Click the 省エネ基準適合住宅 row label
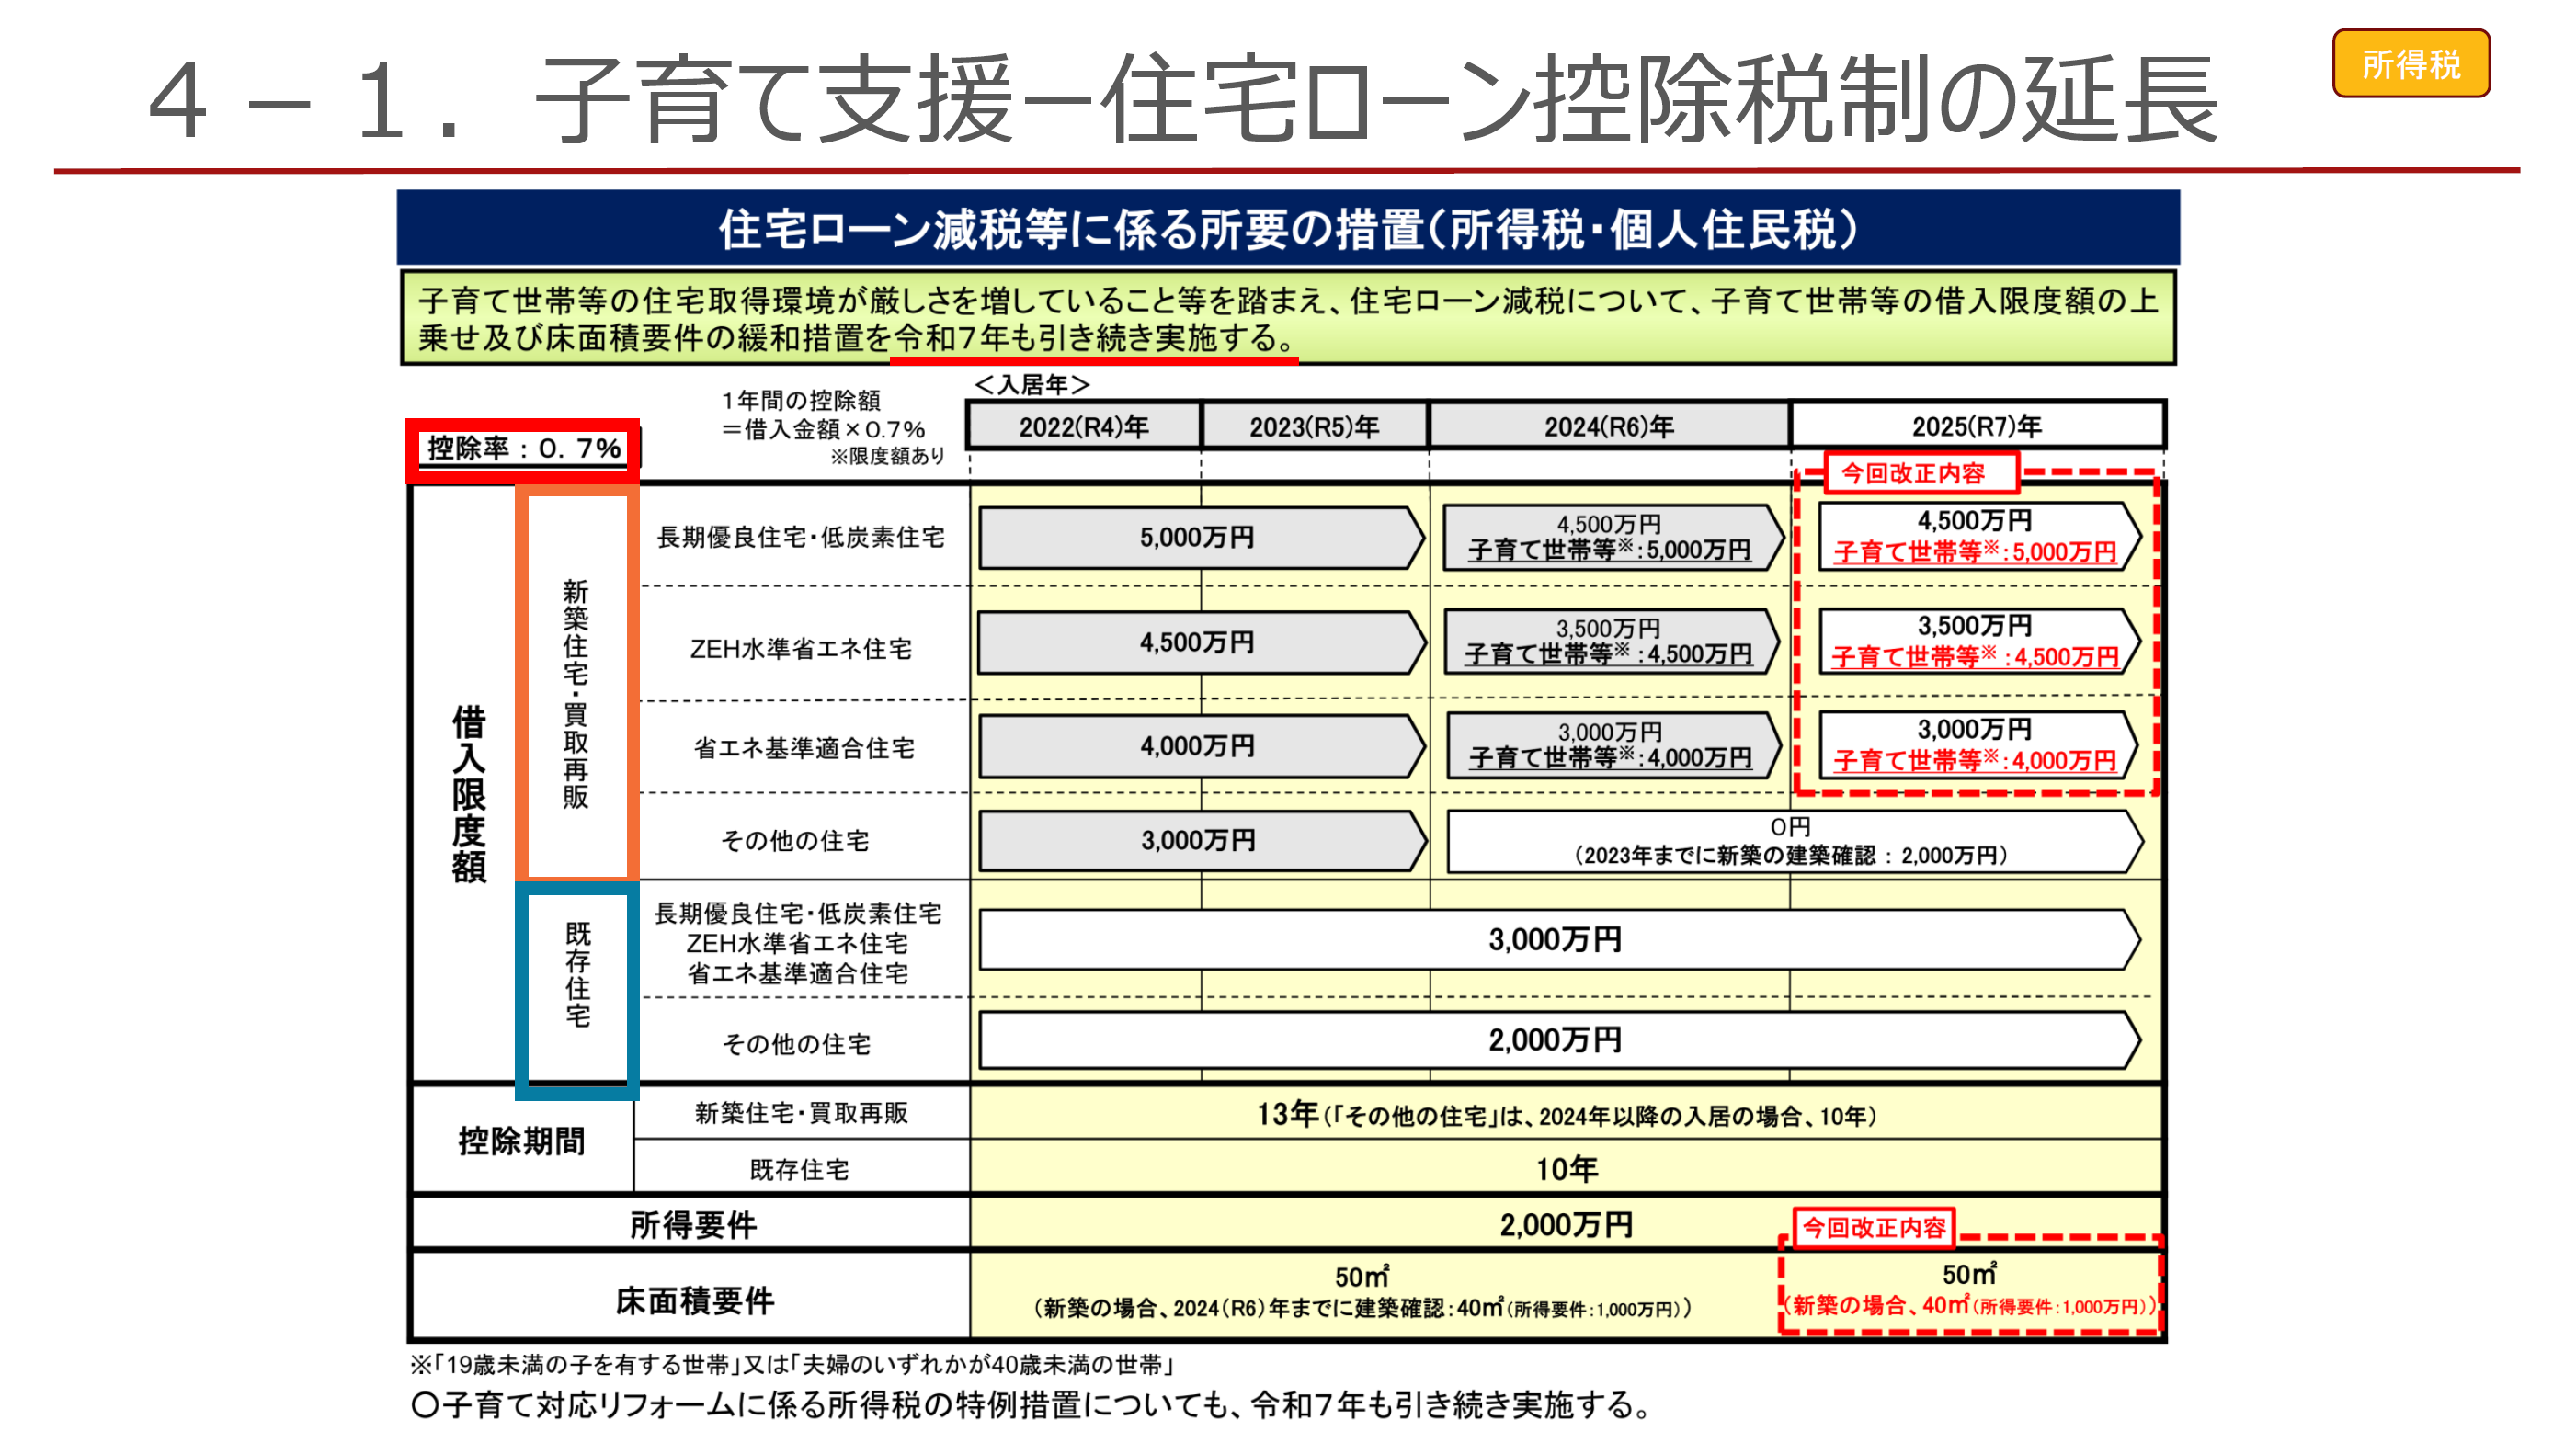This screenshot has width=2576, height=1431. tap(804, 747)
